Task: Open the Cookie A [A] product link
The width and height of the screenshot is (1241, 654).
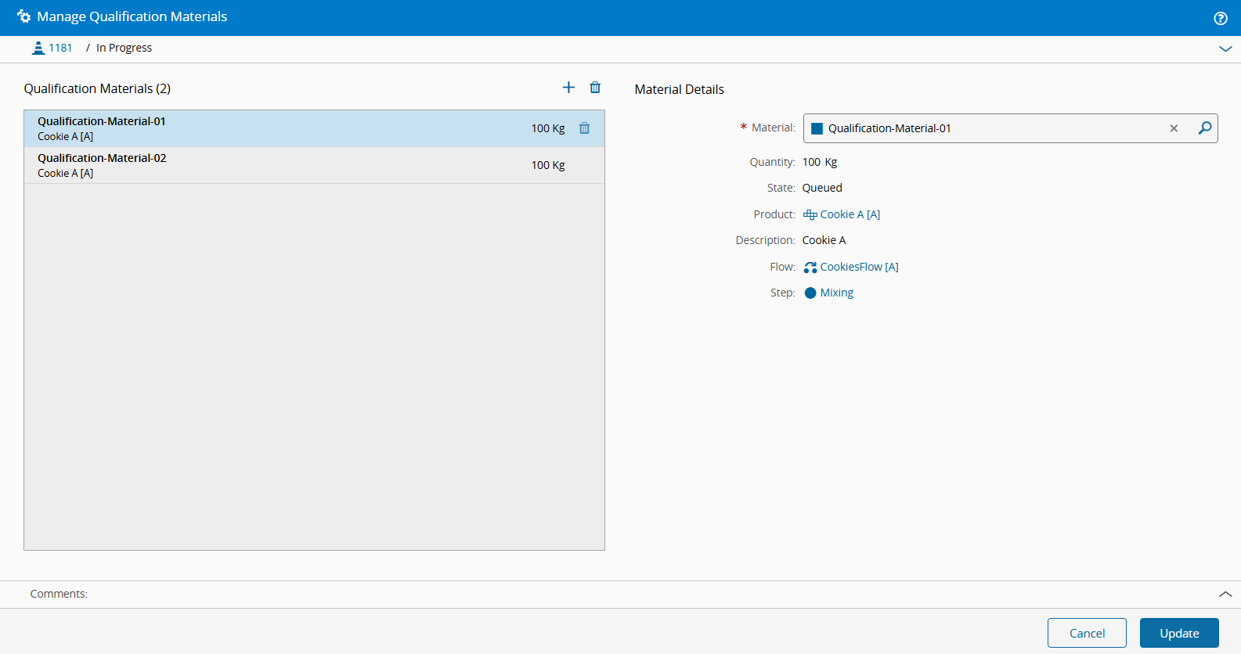Action: (850, 214)
